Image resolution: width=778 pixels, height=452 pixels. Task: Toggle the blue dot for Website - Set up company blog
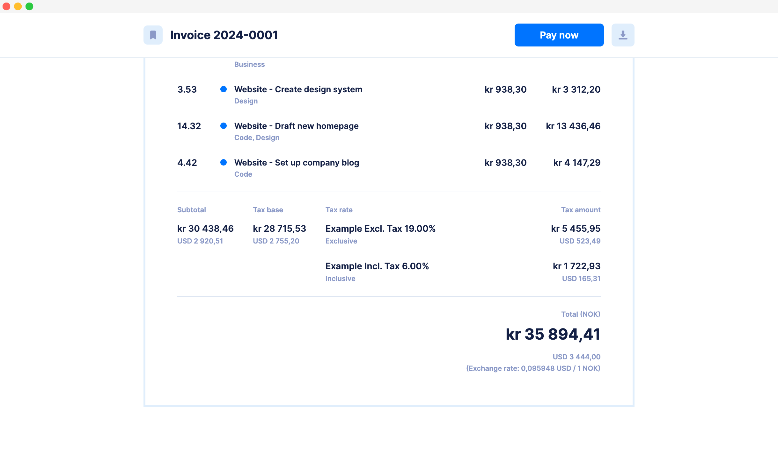point(224,163)
